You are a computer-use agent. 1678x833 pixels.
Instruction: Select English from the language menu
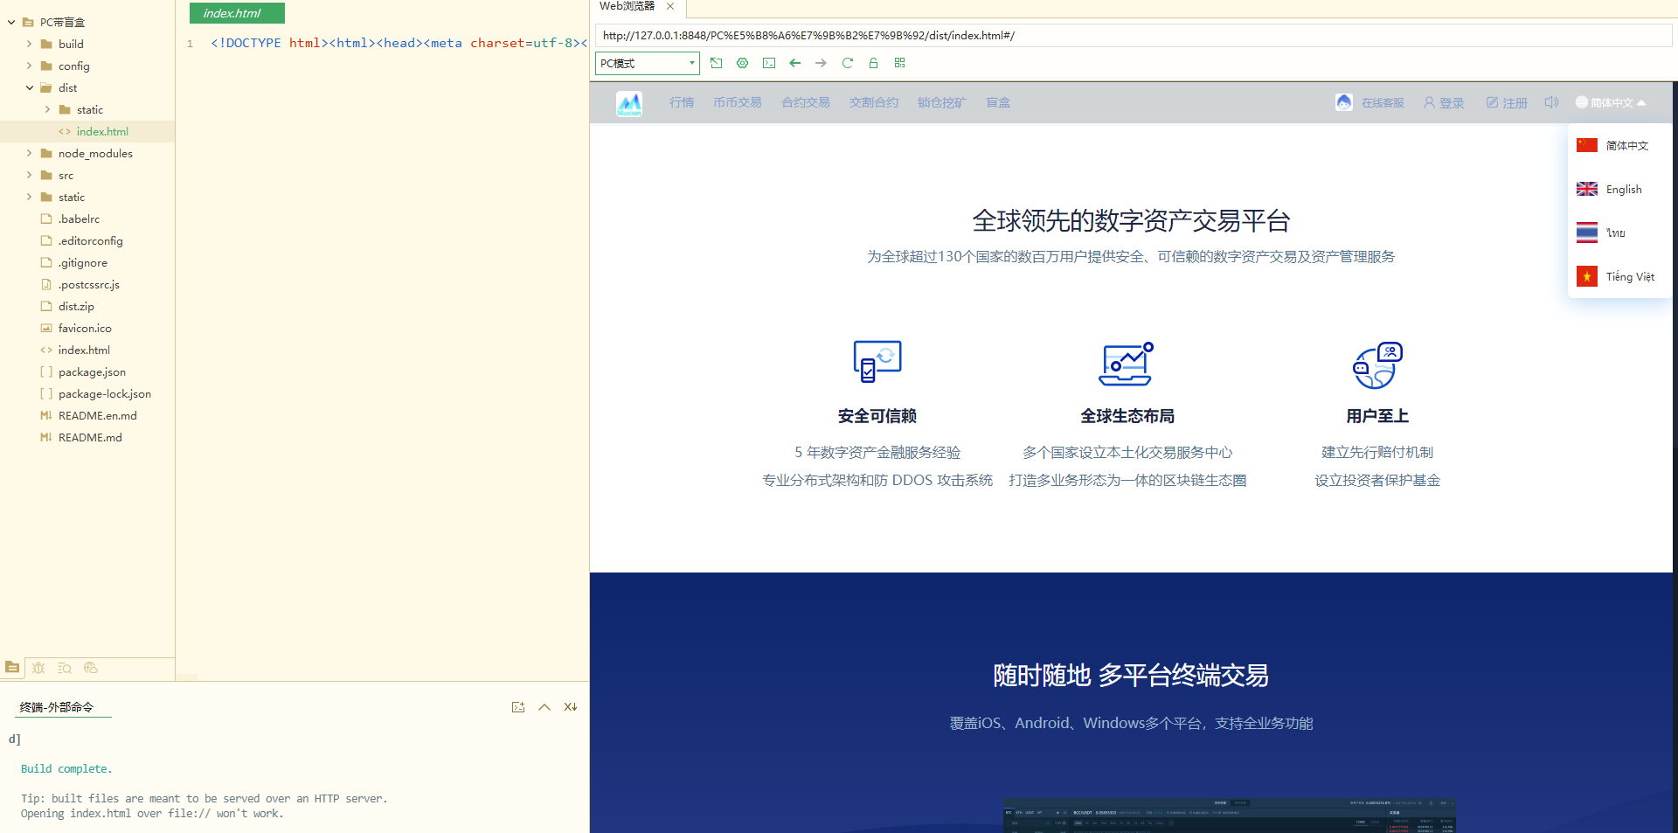click(x=1623, y=190)
